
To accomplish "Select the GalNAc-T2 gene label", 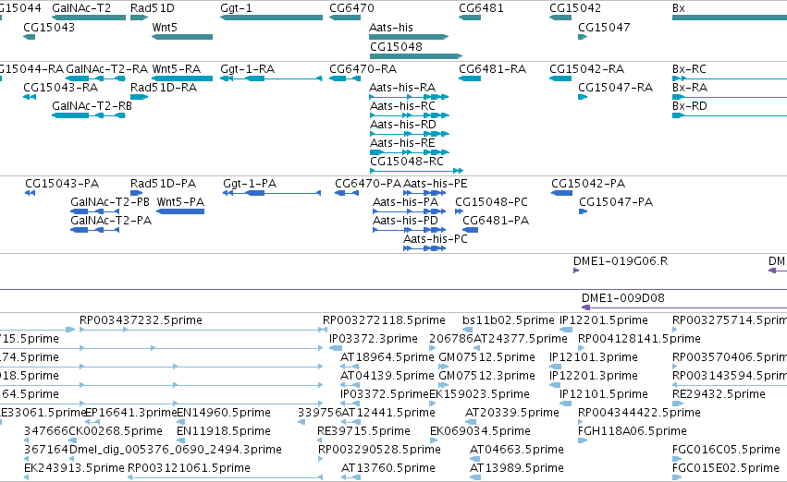I will [81, 8].
